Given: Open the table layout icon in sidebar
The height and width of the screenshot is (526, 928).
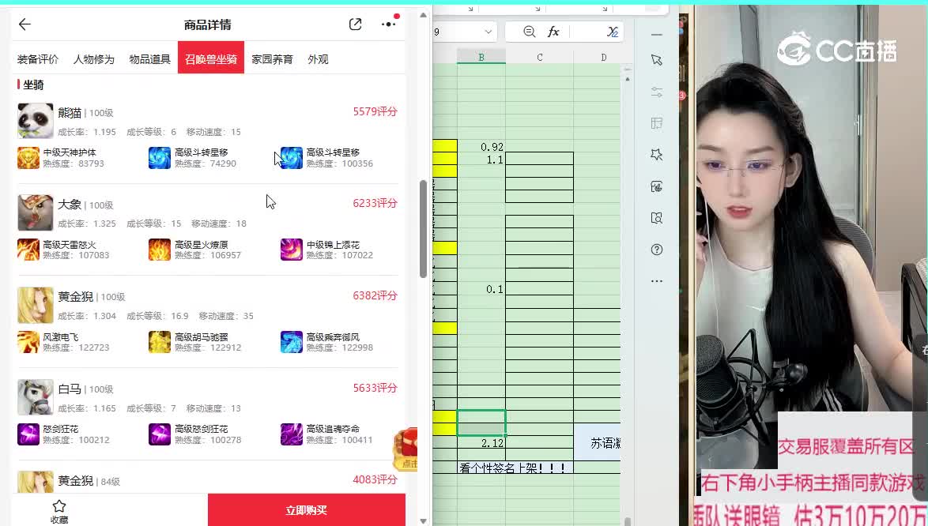Looking at the screenshot, I should click(x=656, y=123).
